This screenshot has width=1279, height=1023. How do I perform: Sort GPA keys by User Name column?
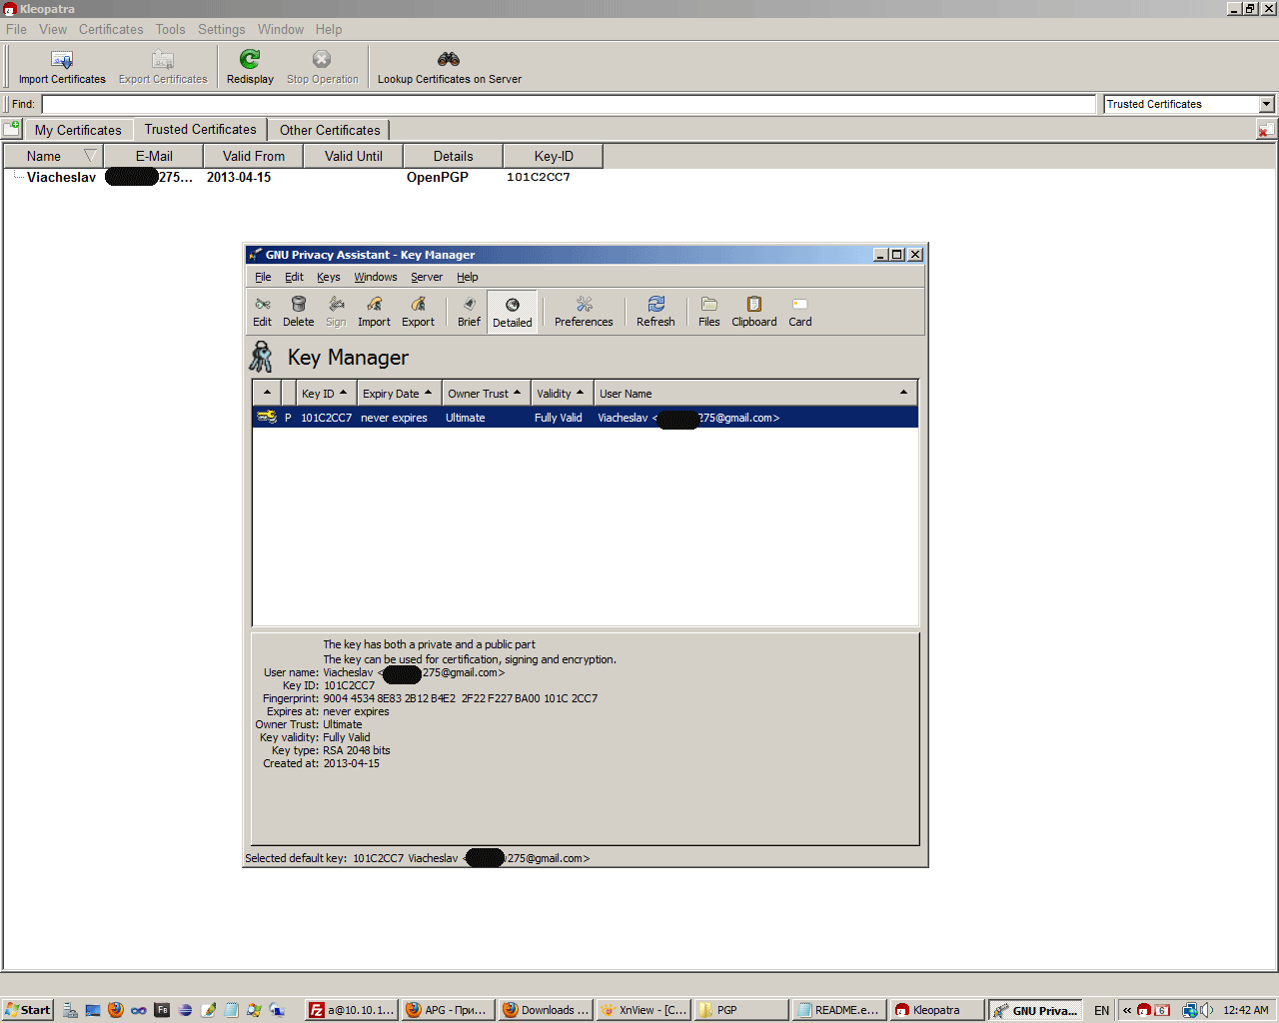(x=755, y=394)
